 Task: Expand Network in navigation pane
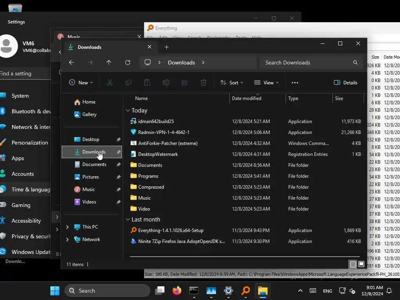(67, 239)
